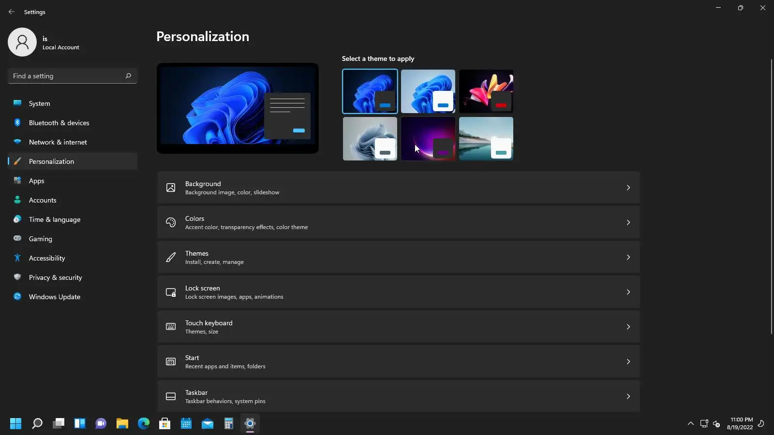This screenshot has height=435, width=774.
Task: Open Privacy & security settings
Action: pos(73,277)
